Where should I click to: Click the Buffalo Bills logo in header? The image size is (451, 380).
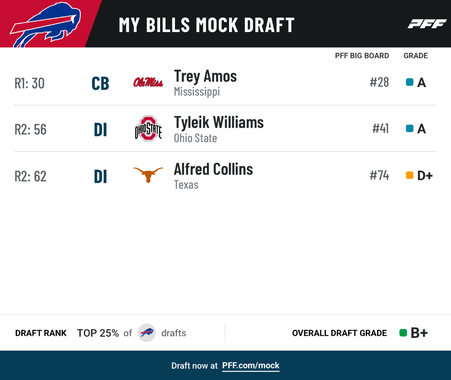tap(46, 24)
